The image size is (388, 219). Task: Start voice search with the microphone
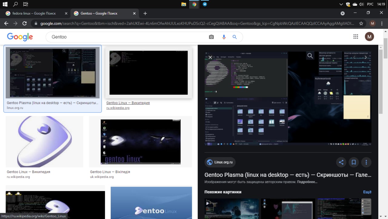(x=224, y=37)
